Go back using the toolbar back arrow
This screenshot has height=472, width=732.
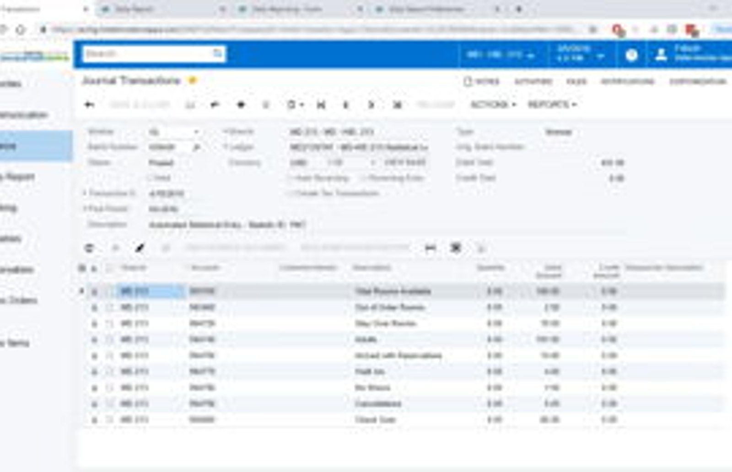89,105
